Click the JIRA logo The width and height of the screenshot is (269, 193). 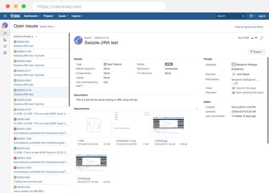tap(15, 16)
